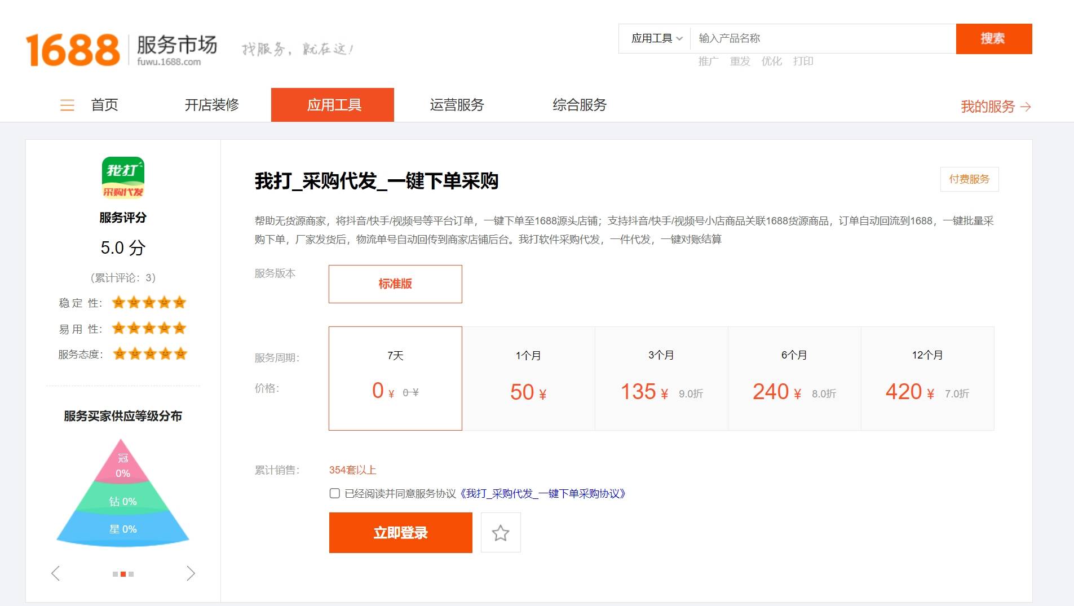The image size is (1074, 606).
Task: Select the 3个月 135¥ period
Action: (x=661, y=378)
